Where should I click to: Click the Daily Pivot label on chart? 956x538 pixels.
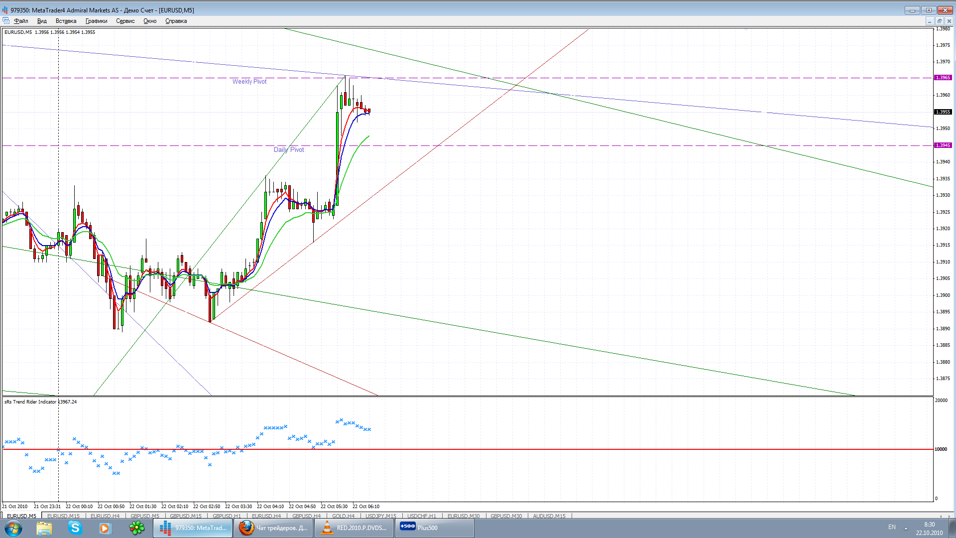click(x=288, y=150)
